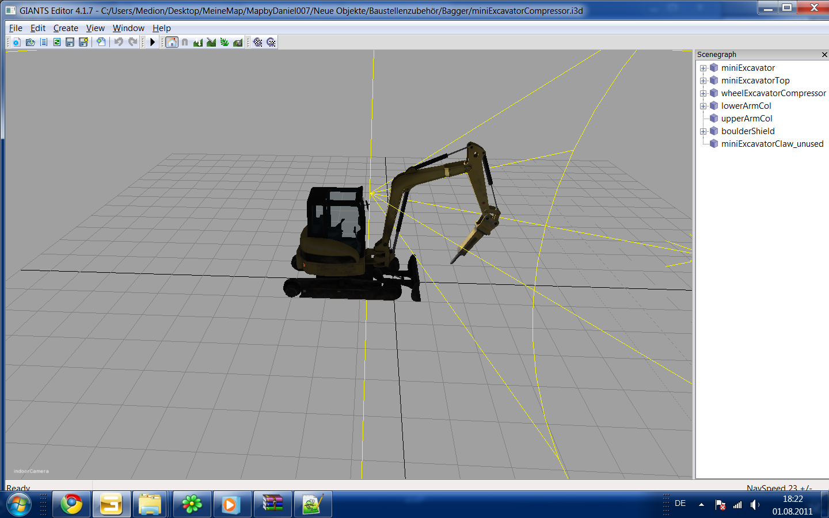Click the green Reload file icon
The height and width of the screenshot is (518, 829).
pos(57,42)
